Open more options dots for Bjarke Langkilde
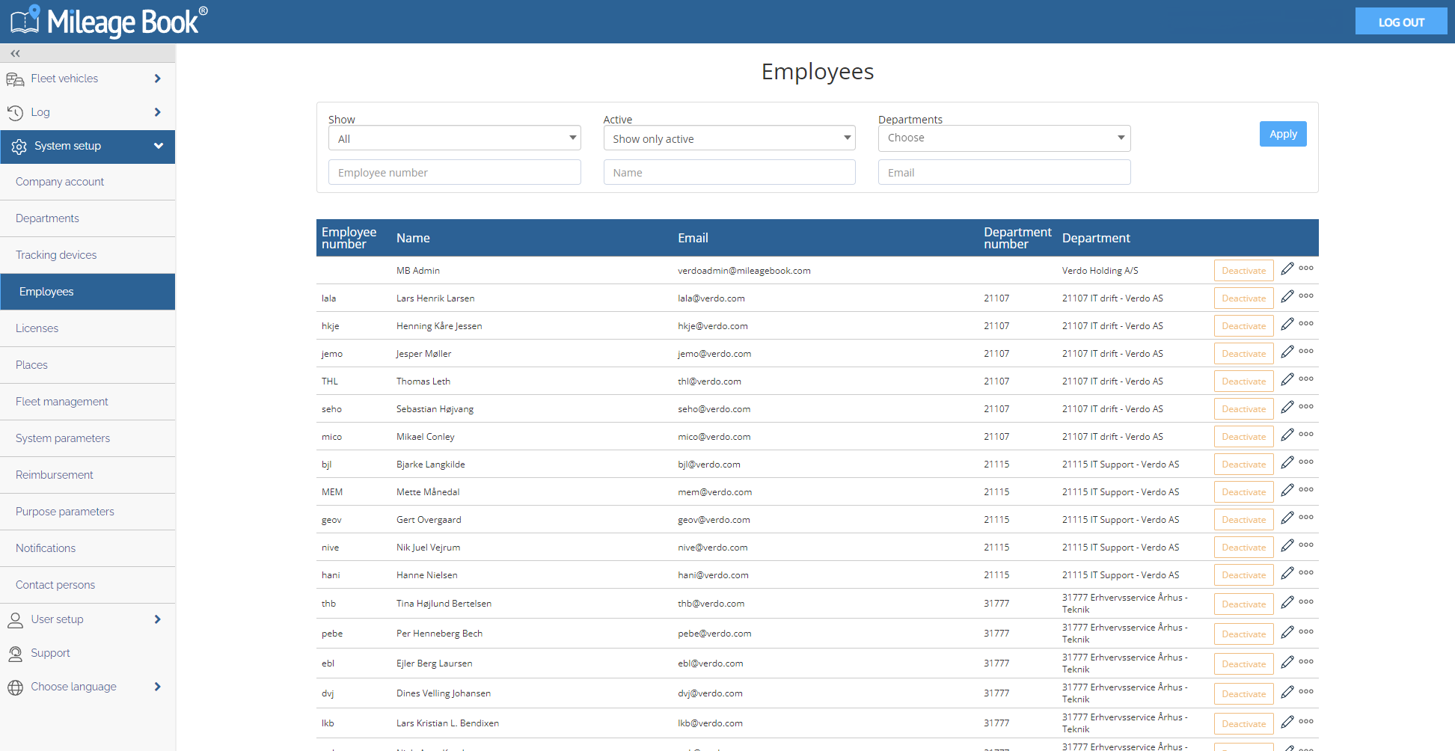The height and width of the screenshot is (751, 1455). click(x=1306, y=462)
